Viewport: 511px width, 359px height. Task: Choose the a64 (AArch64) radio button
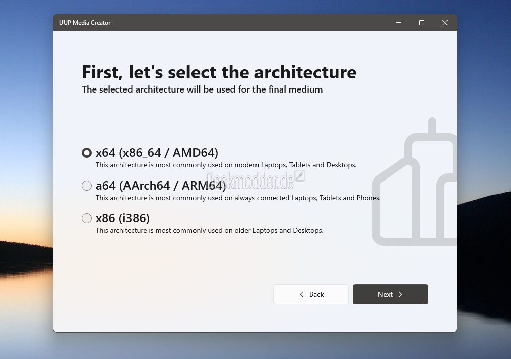(87, 186)
